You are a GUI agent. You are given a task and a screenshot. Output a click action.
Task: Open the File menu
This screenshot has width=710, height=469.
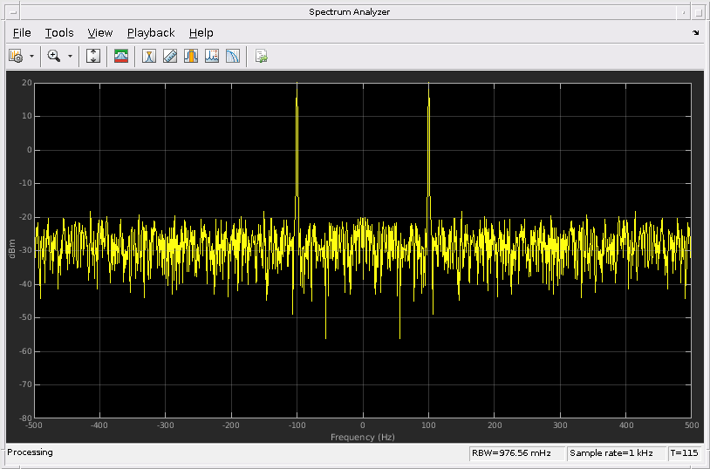click(22, 33)
